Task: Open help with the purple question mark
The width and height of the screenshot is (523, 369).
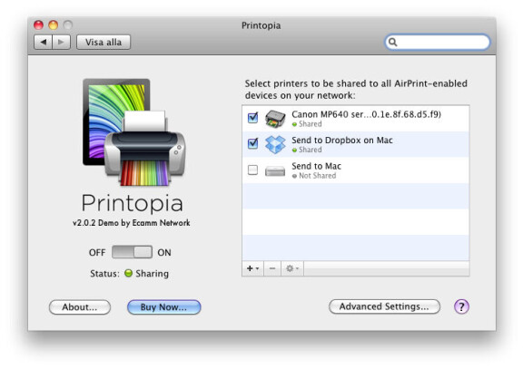Action: (461, 306)
